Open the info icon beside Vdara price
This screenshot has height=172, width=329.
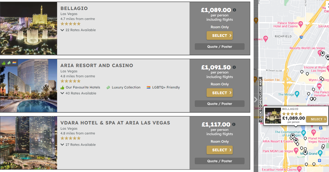234,124
